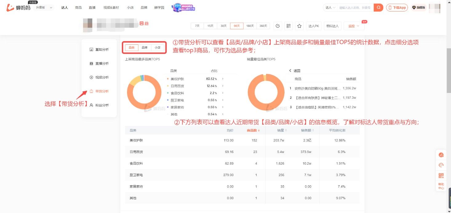Click the QR code icon on right edge
Viewport: 451px width, 213px height.
[441, 175]
